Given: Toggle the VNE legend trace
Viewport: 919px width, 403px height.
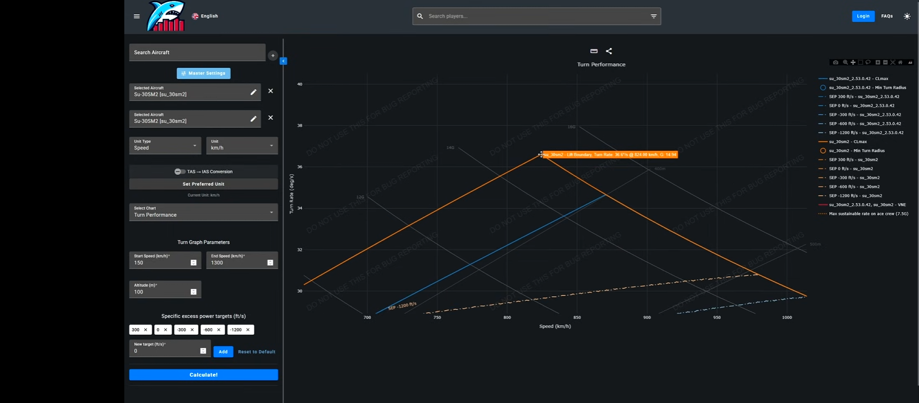Looking at the screenshot, I should pyautogui.click(x=862, y=204).
